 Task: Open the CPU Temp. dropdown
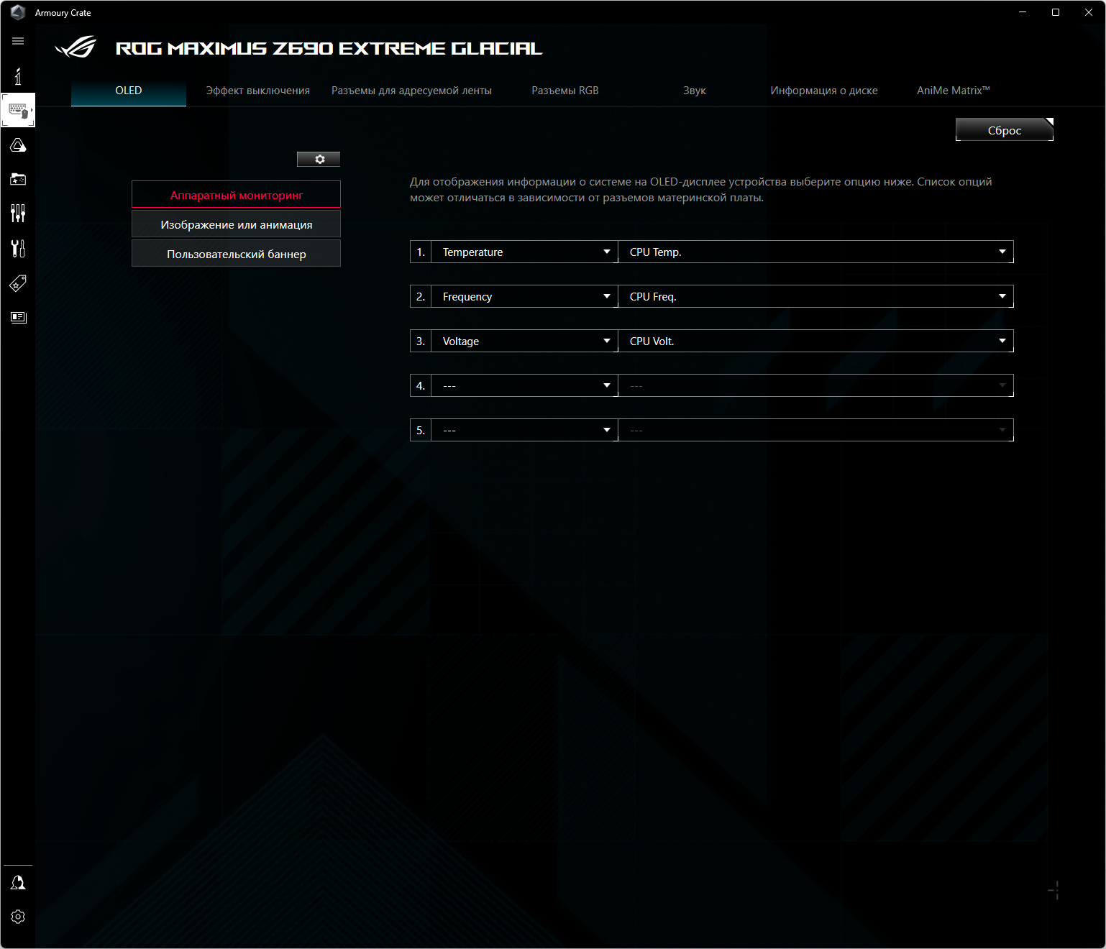coord(815,252)
